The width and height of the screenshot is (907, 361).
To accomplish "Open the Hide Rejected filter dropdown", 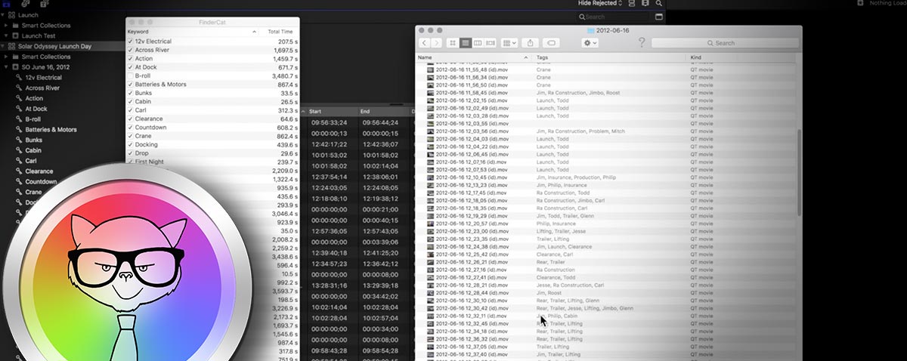I will click(x=600, y=3).
